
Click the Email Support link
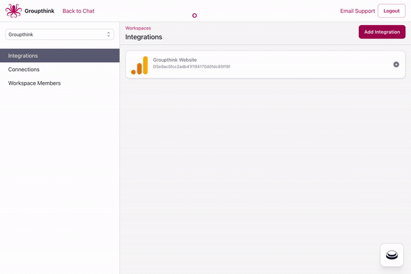point(357,11)
